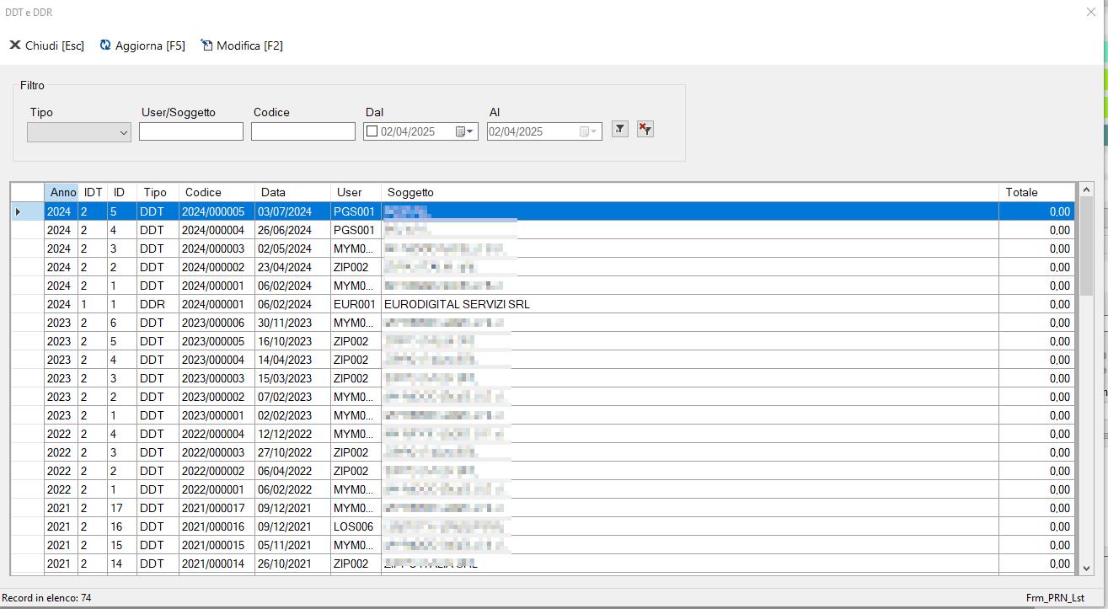This screenshot has width=1108, height=609.
Task: Click code cell 2021/000017
Action: click(217, 508)
